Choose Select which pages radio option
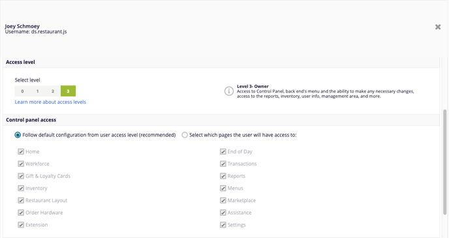This screenshot has width=449, height=238. click(185, 135)
